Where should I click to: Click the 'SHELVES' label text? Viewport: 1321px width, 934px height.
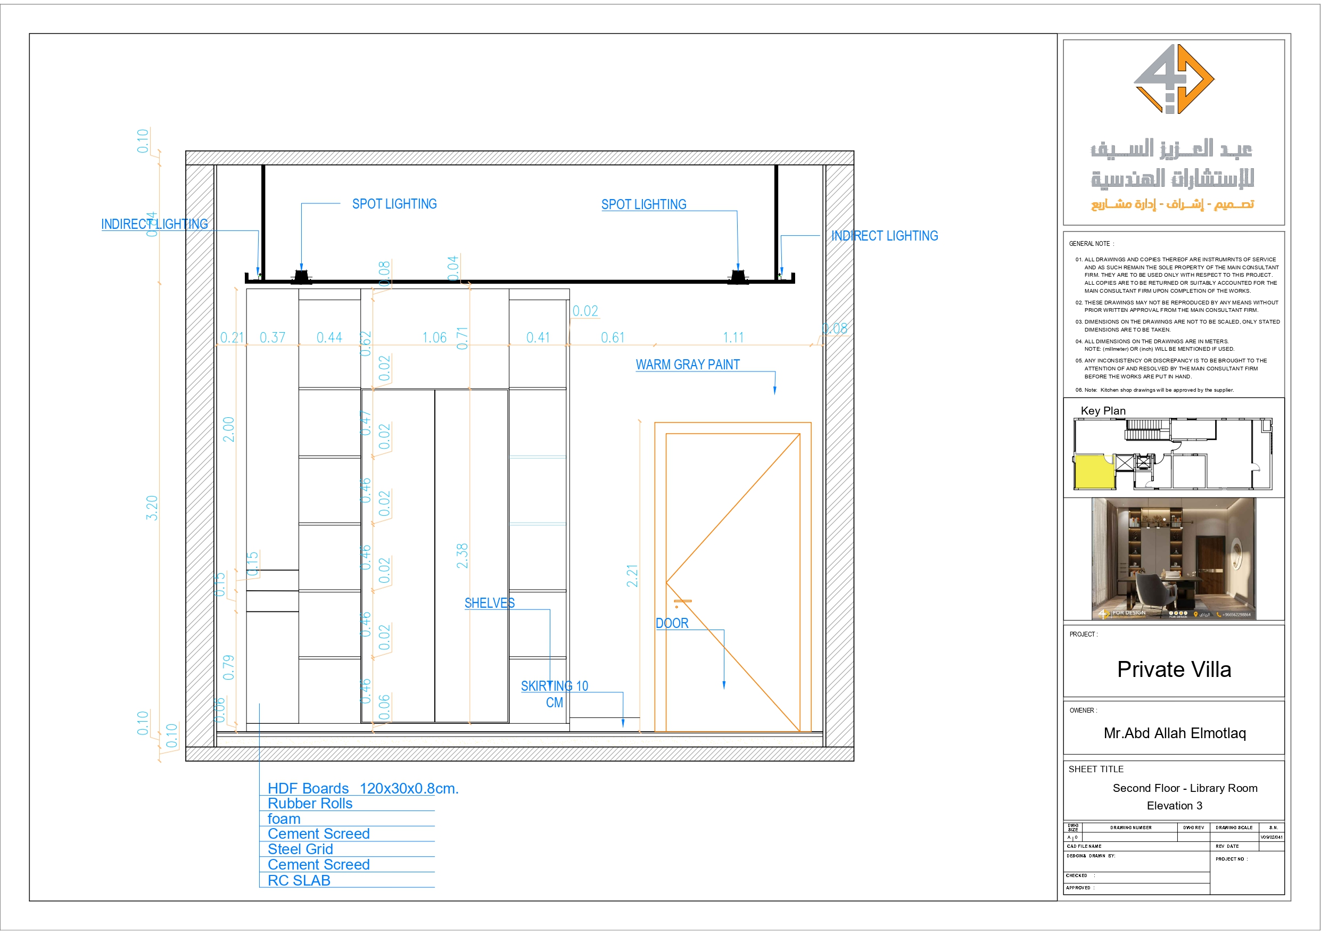coord(490,604)
